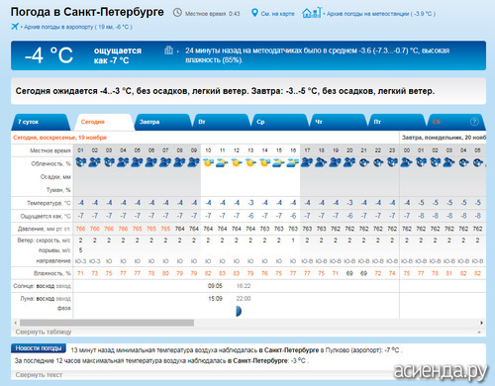Select the Завтра forecast tab
The image size is (495, 386).
click(x=162, y=122)
